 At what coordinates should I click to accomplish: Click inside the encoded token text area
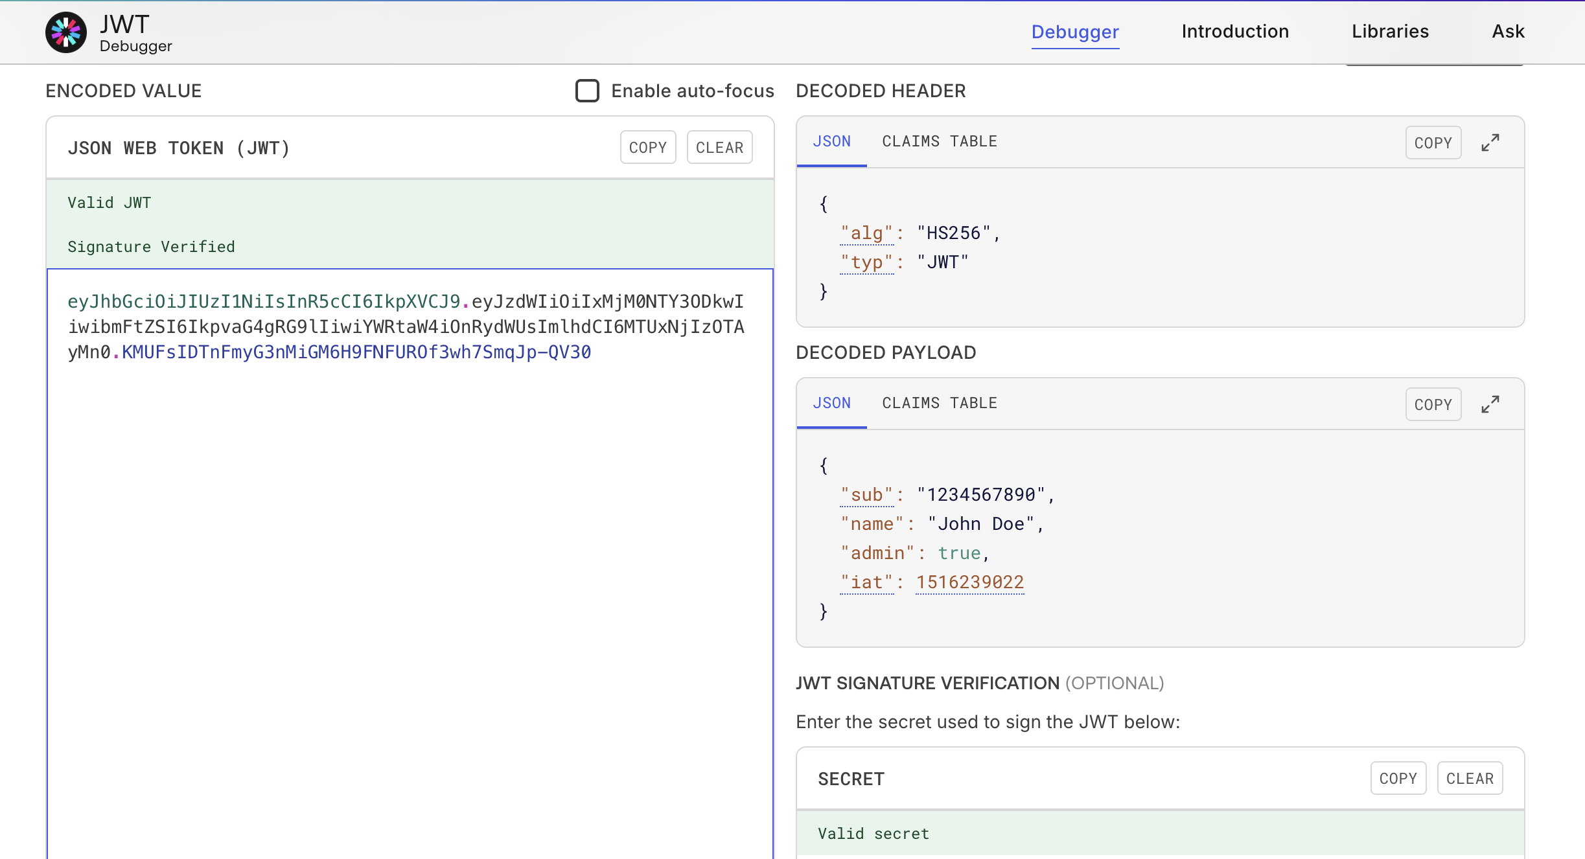pyautogui.click(x=410, y=564)
